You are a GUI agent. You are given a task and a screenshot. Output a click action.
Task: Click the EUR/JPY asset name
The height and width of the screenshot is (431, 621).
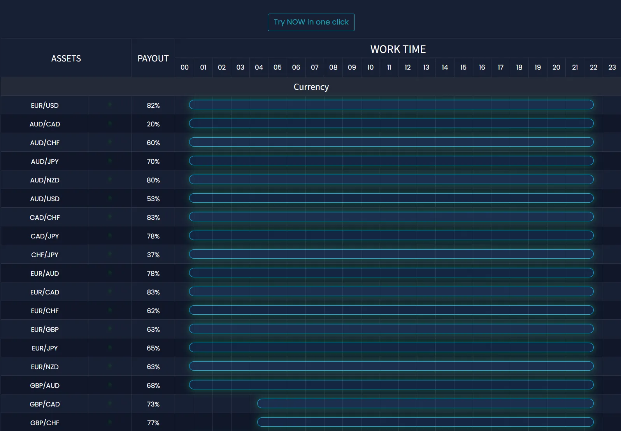tap(45, 348)
